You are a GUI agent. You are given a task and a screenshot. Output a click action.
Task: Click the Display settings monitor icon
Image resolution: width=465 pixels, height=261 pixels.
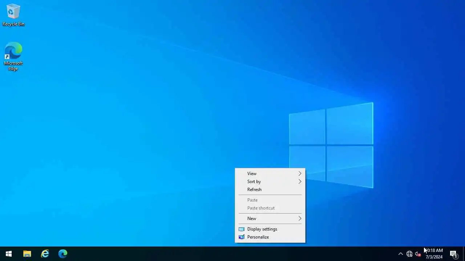point(242,229)
